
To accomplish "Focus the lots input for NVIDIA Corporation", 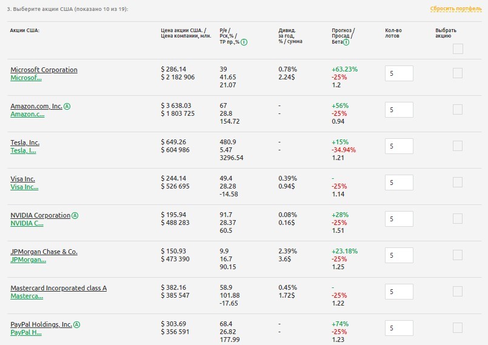I will [399, 219].
